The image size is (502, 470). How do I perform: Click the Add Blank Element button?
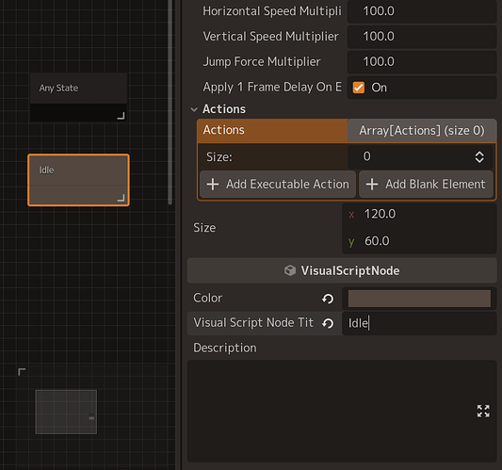point(426,185)
